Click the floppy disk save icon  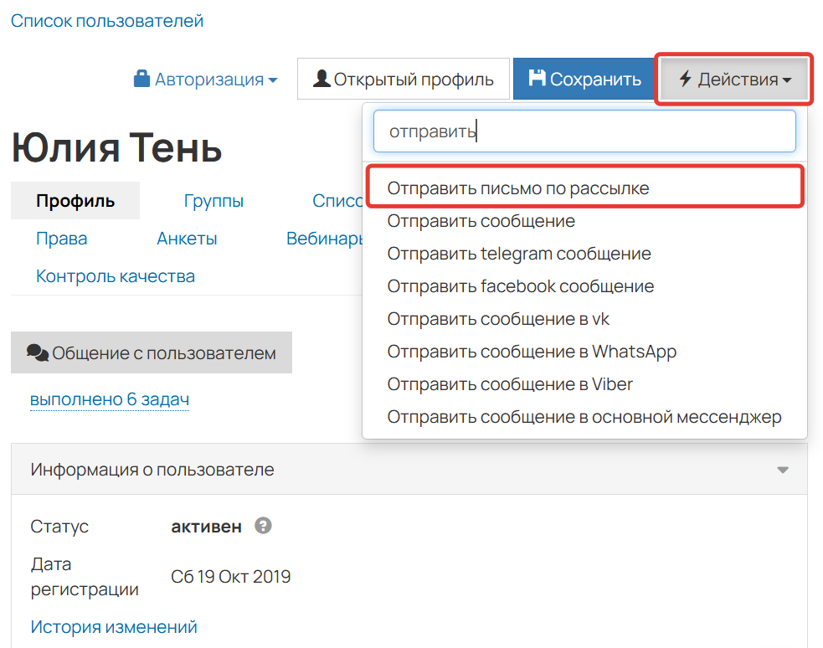[x=536, y=78]
